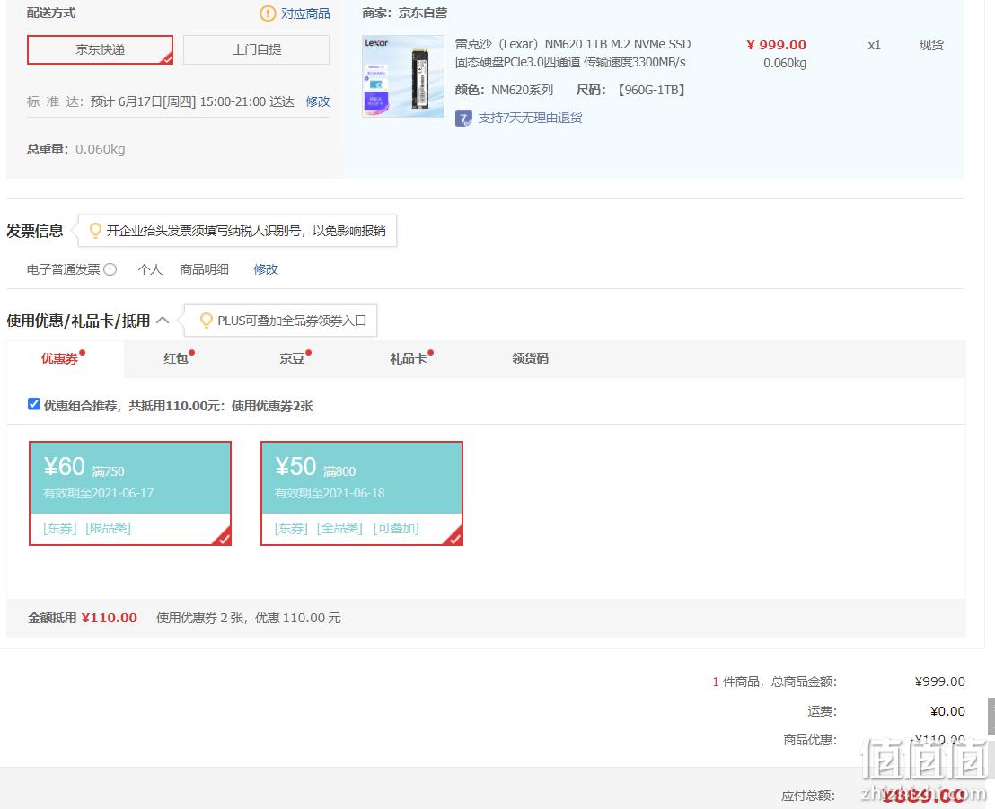Switch to the 领货码 tab

530,358
